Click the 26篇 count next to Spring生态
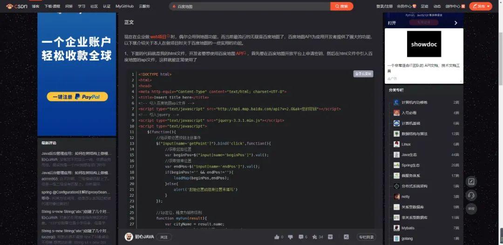The height and width of the screenshot is (245, 503). (x=455, y=165)
